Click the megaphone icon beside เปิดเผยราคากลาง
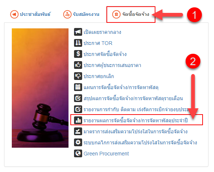Screen dimensions: 214x172 pyautogui.click(x=78, y=32)
